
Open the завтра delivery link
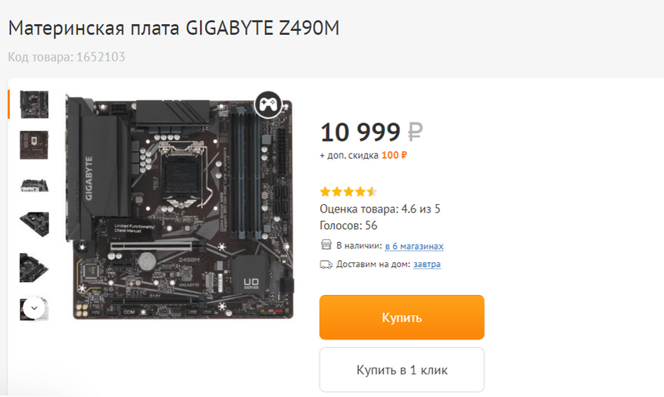427,264
